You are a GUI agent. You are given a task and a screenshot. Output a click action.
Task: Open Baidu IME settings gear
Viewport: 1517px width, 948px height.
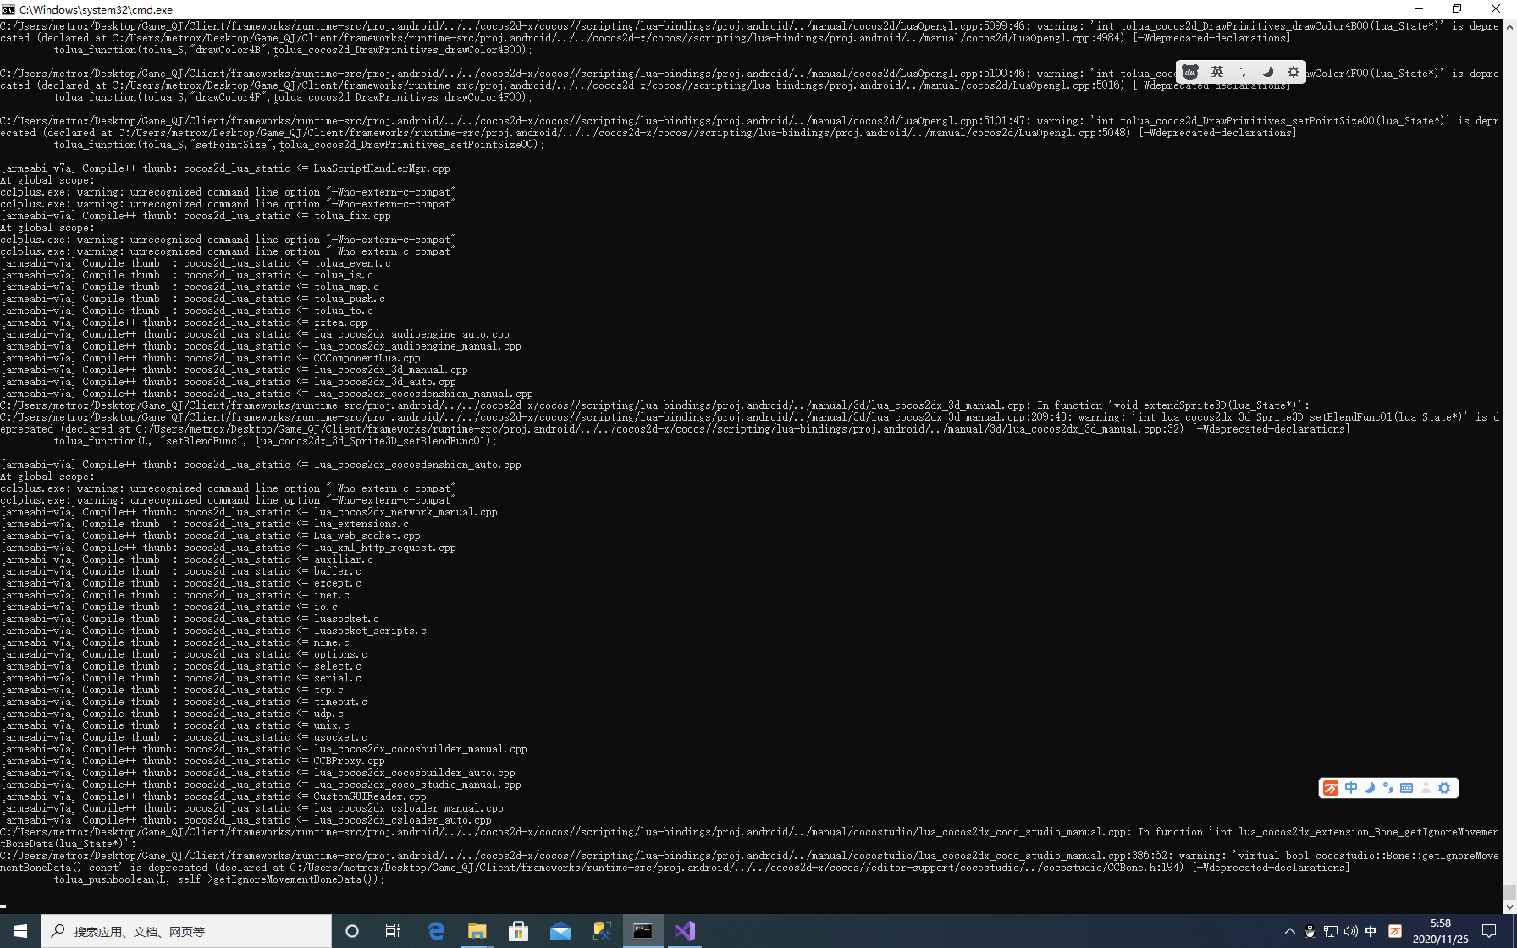tap(1293, 72)
